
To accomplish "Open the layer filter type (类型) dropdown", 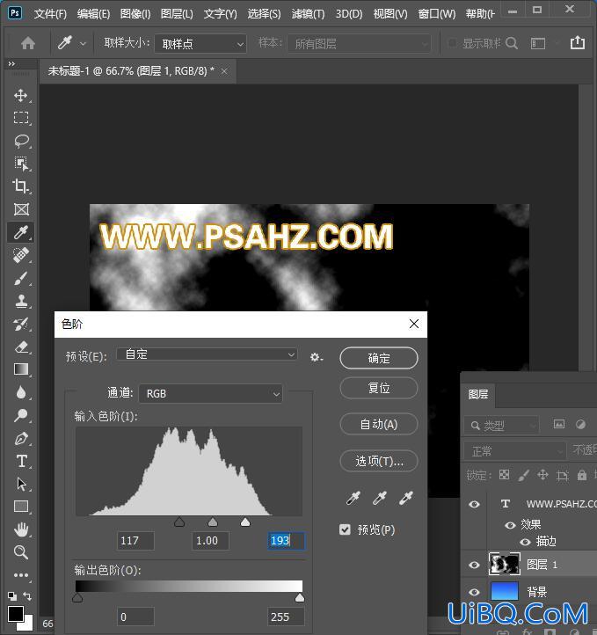I will pyautogui.click(x=501, y=425).
